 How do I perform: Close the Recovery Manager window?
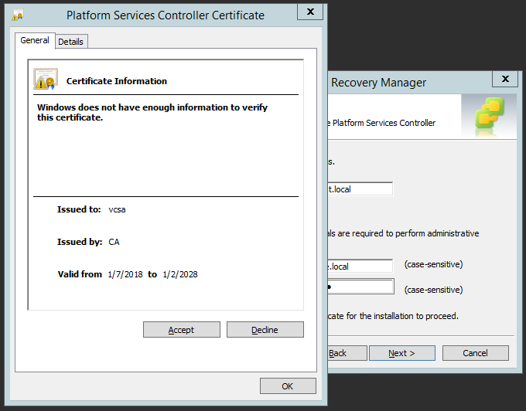[x=504, y=79]
